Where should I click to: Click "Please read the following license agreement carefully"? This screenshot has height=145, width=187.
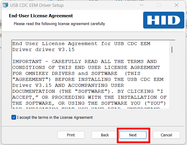click(x=59, y=24)
